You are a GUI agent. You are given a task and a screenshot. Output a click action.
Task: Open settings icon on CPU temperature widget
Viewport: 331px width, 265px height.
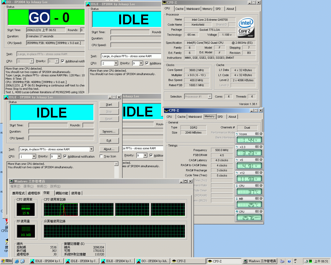257,186
